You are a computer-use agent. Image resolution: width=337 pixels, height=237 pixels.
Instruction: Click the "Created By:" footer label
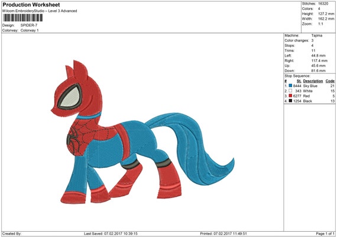[x=12, y=233]
